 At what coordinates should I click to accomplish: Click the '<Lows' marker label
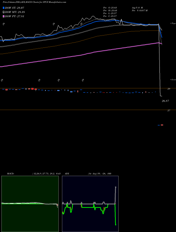[173, 79]
